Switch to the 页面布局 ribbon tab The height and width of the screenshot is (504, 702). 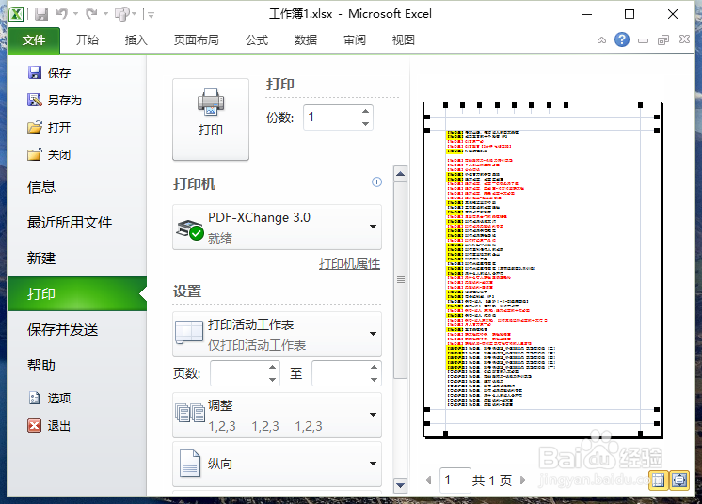point(196,40)
